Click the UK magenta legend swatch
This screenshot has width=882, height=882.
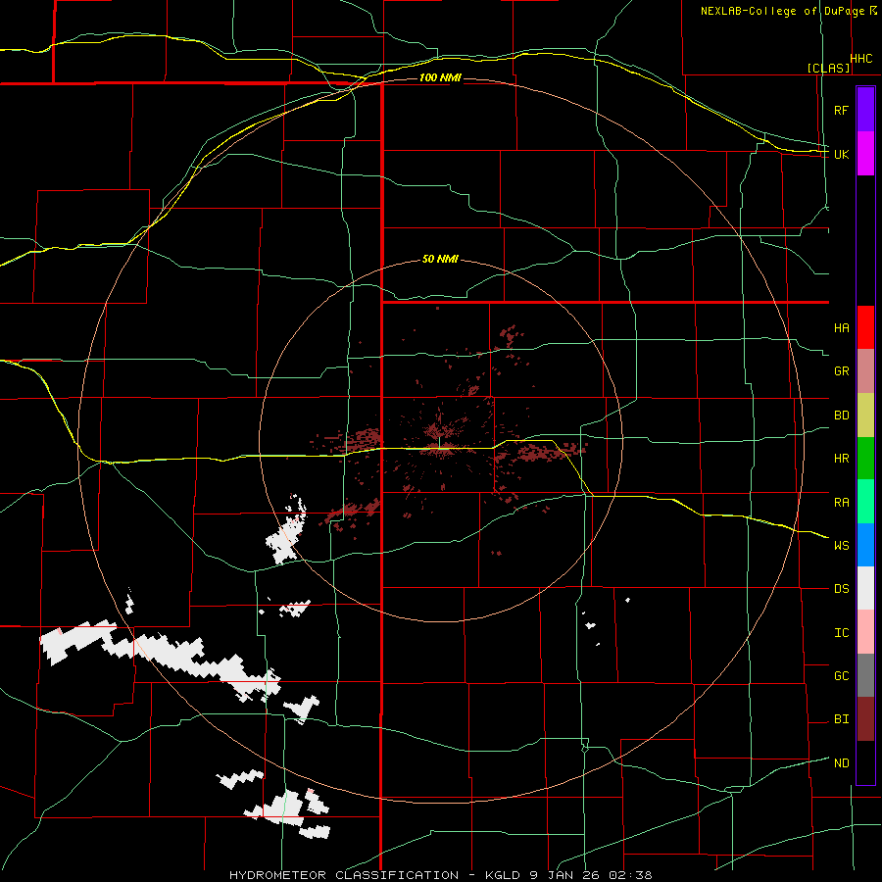coord(865,154)
